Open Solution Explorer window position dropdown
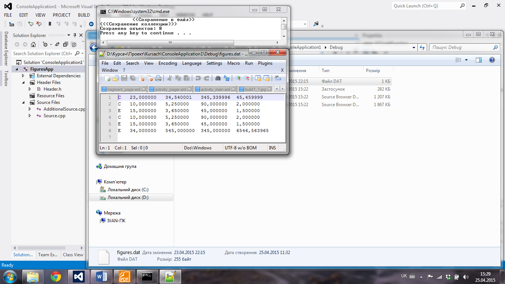The height and width of the screenshot is (284, 505). [68, 35]
